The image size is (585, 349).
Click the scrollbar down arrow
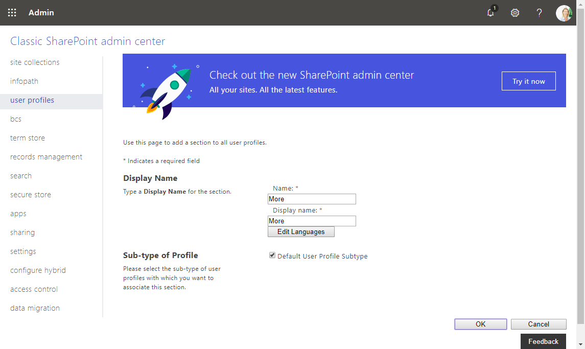click(x=580, y=344)
